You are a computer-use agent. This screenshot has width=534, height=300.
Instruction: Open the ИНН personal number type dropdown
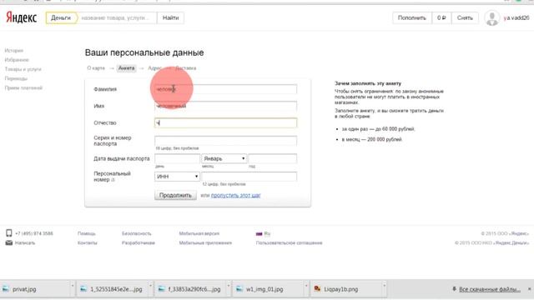(177, 177)
